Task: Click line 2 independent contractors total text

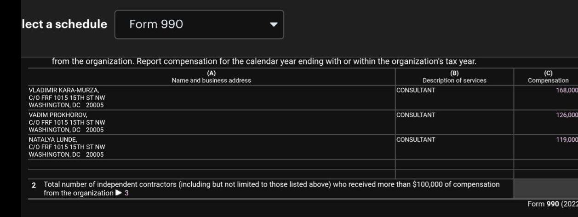Action: click(x=271, y=185)
